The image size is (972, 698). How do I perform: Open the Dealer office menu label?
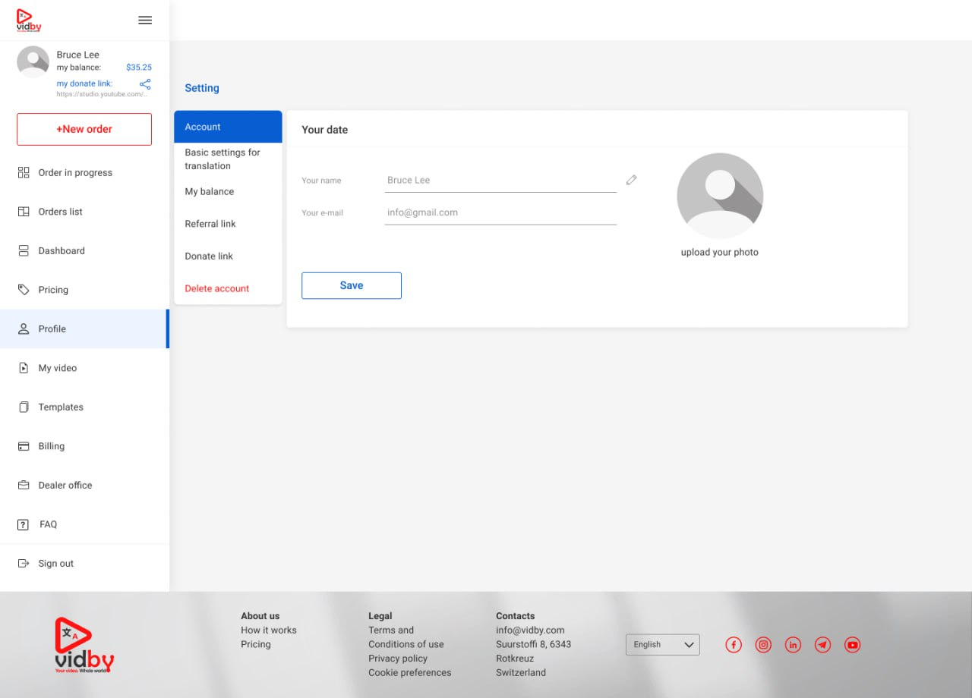click(x=65, y=486)
